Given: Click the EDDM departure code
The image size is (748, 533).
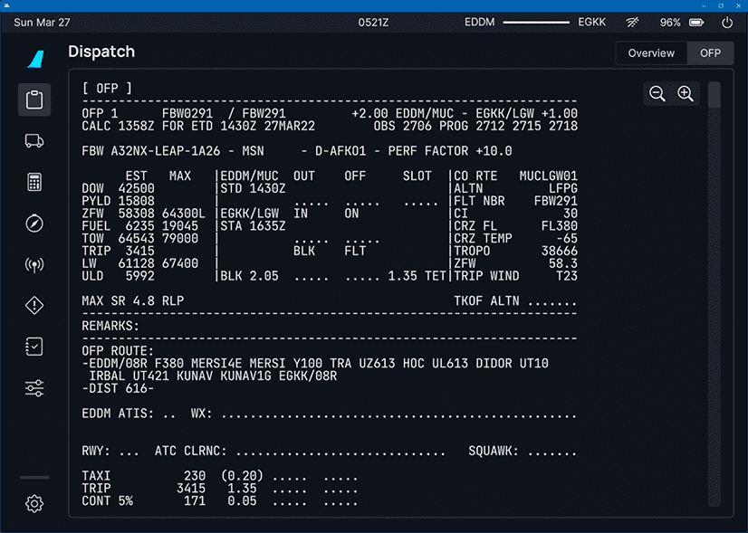Looking at the screenshot, I should tap(479, 22).
